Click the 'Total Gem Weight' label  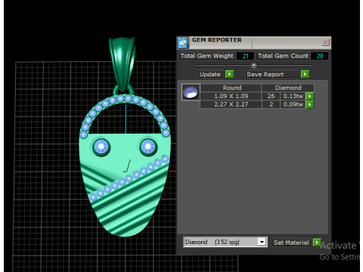pos(207,56)
